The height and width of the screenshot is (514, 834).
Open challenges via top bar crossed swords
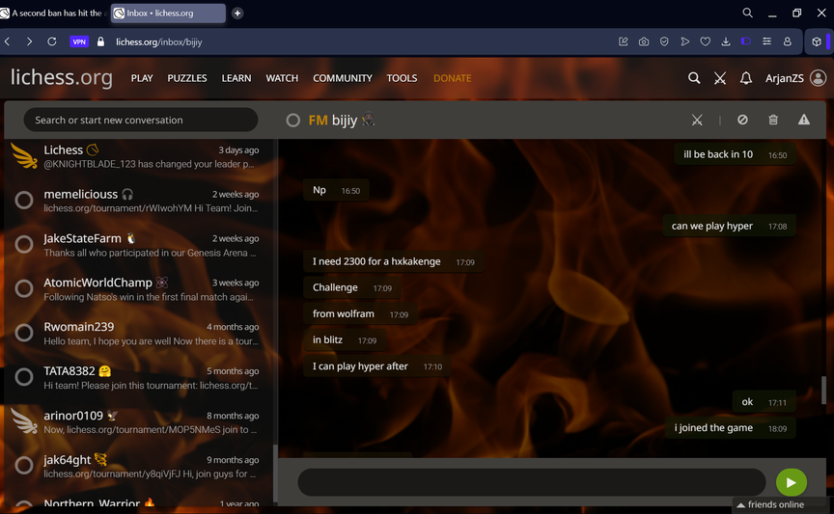[x=720, y=78]
